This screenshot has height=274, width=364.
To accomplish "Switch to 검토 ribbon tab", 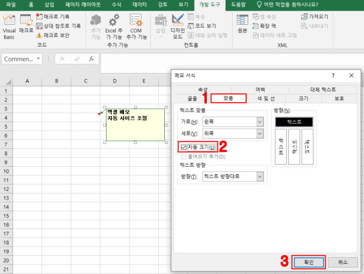I will pyautogui.click(x=162, y=5).
